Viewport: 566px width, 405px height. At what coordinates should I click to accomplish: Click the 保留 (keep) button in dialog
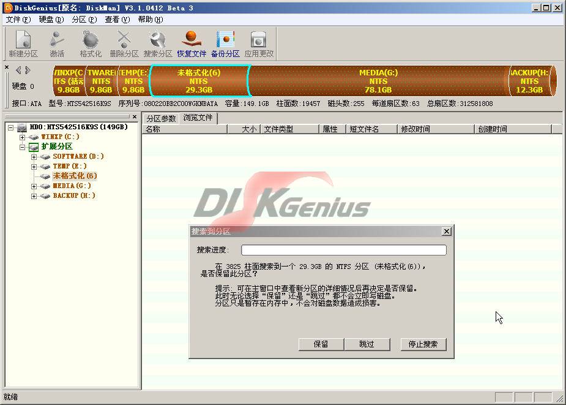(321, 344)
